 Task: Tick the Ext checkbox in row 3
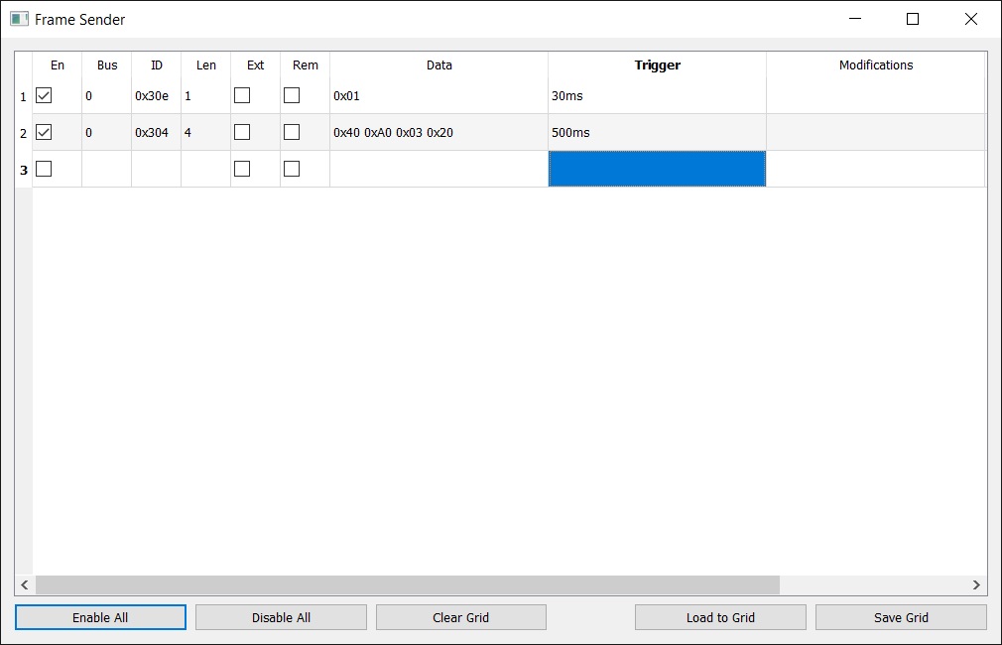coord(242,169)
